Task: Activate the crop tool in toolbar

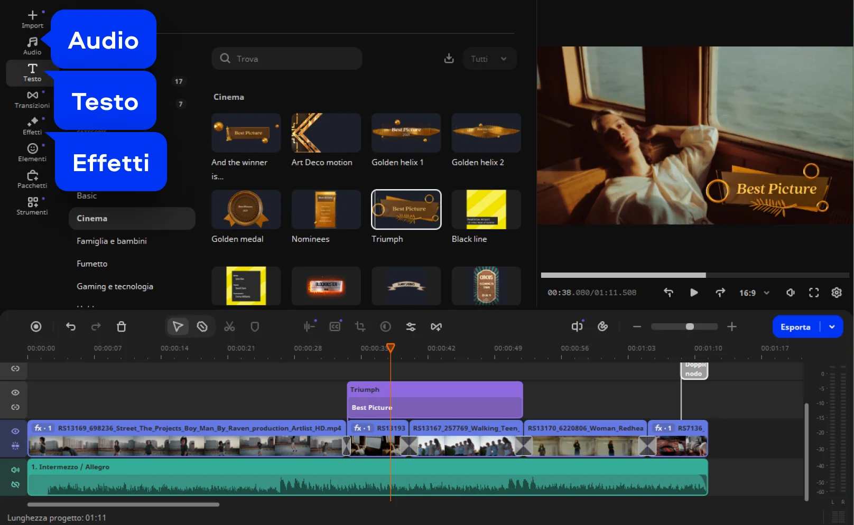Action: click(x=360, y=327)
